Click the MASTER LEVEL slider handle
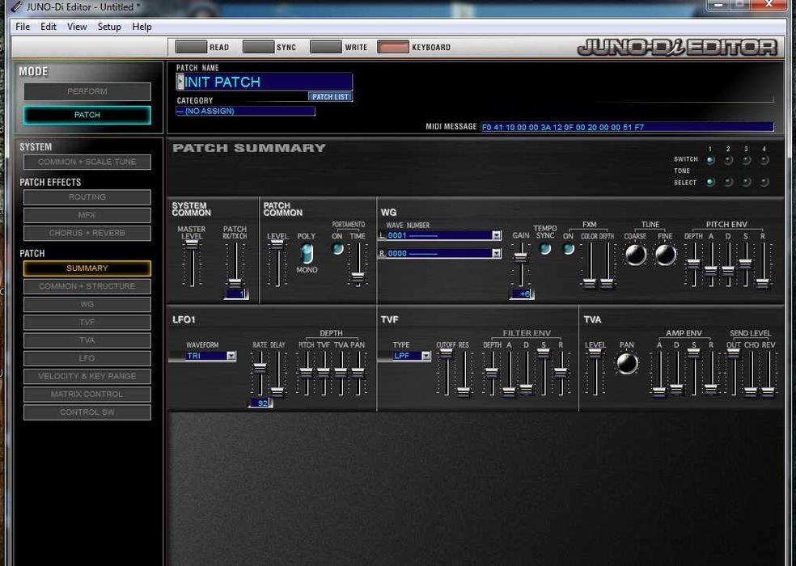796x566 pixels. pos(192,245)
